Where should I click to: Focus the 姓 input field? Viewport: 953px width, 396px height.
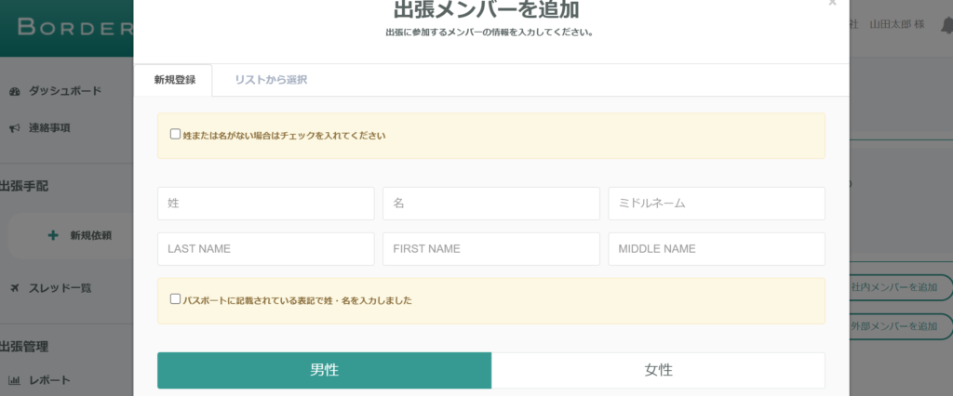tap(265, 204)
